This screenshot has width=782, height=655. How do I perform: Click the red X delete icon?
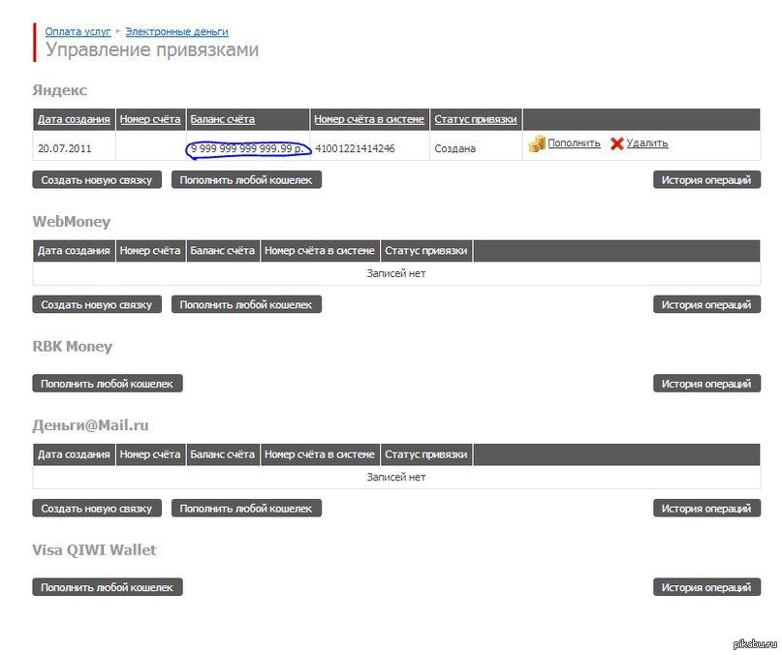coord(616,144)
